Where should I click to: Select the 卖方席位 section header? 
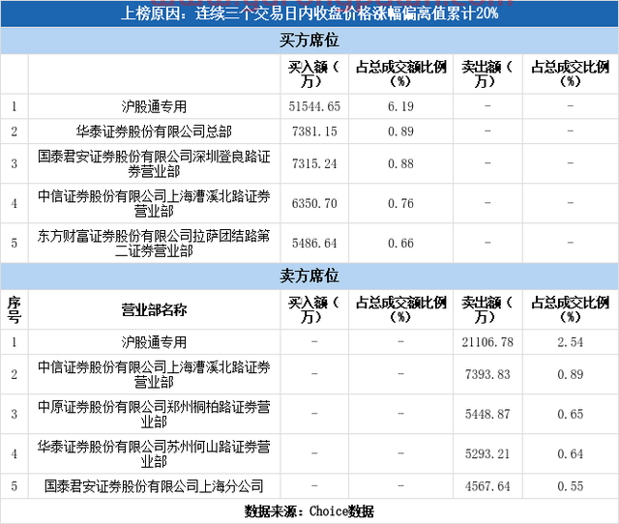[x=309, y=277]
